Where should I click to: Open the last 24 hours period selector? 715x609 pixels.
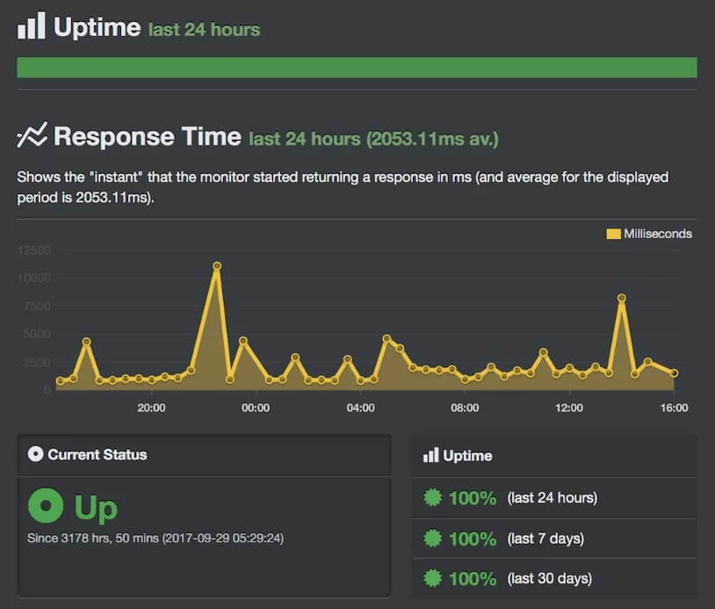(203, 28)
